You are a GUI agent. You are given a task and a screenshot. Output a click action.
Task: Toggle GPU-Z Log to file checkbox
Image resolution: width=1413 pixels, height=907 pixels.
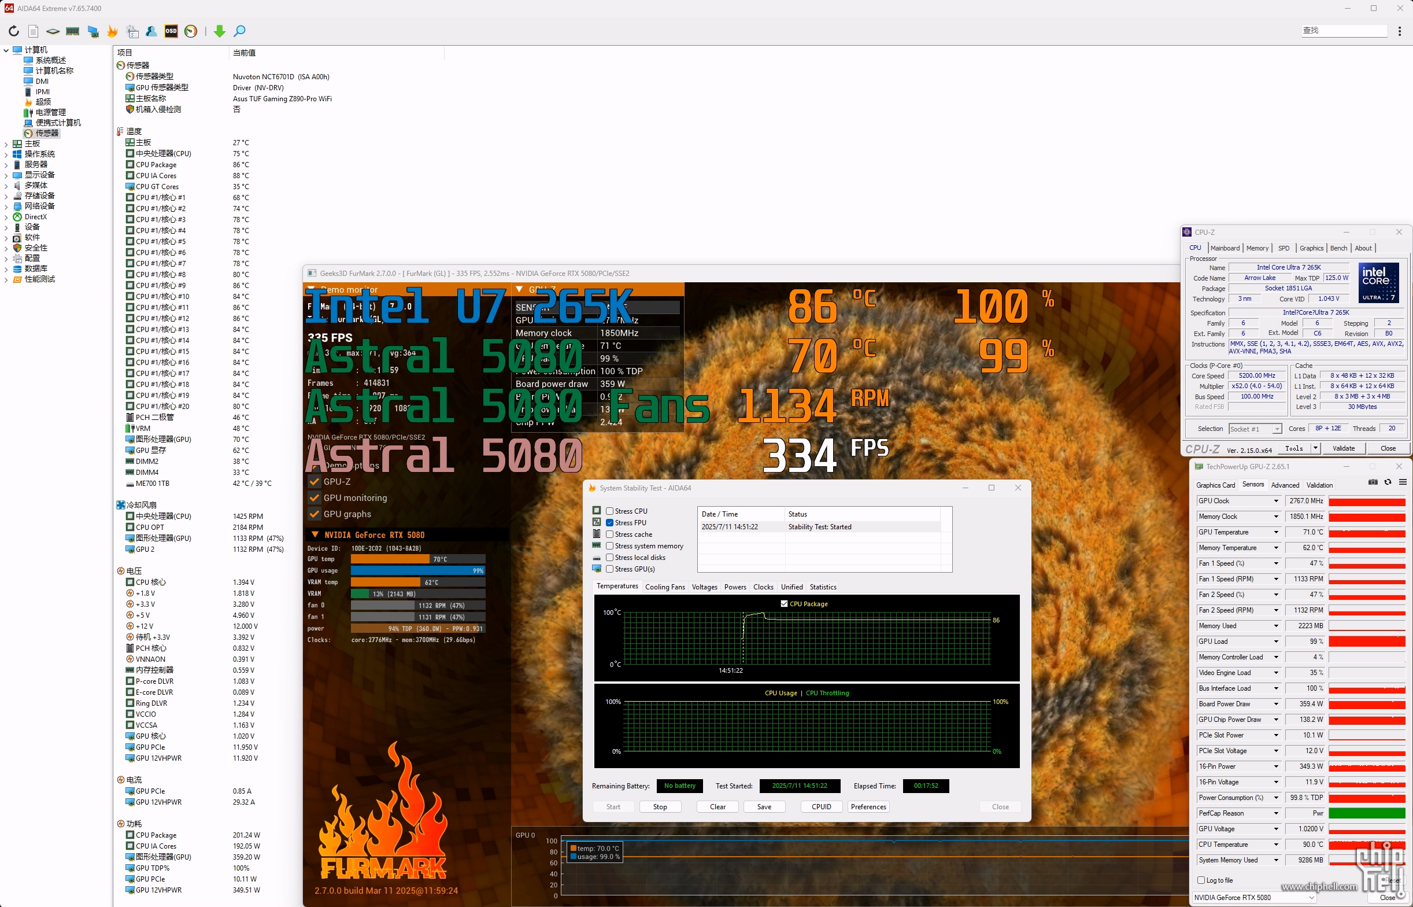click(x=1201, y=880)
